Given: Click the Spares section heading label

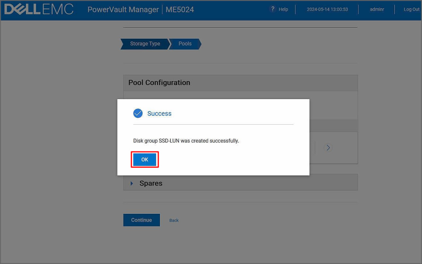Looking at the screenshot, I should pos(151,183).
